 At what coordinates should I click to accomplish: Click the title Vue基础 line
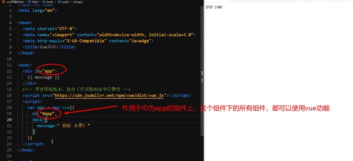point(49,47)
